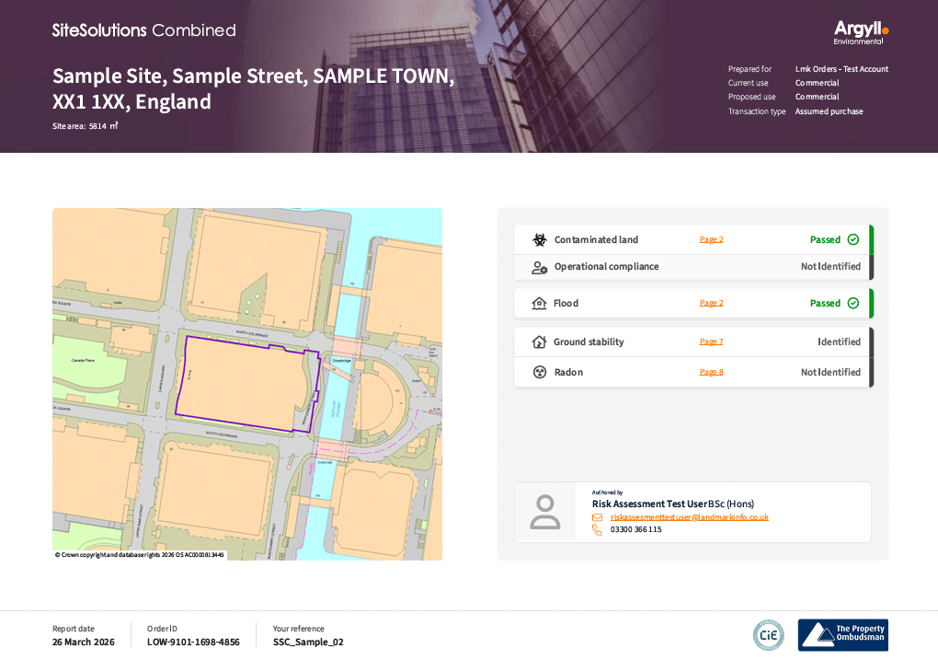Click the Argyll Environmental logo
The width and height of the screenshot is (938, 660).
[861, 32]
